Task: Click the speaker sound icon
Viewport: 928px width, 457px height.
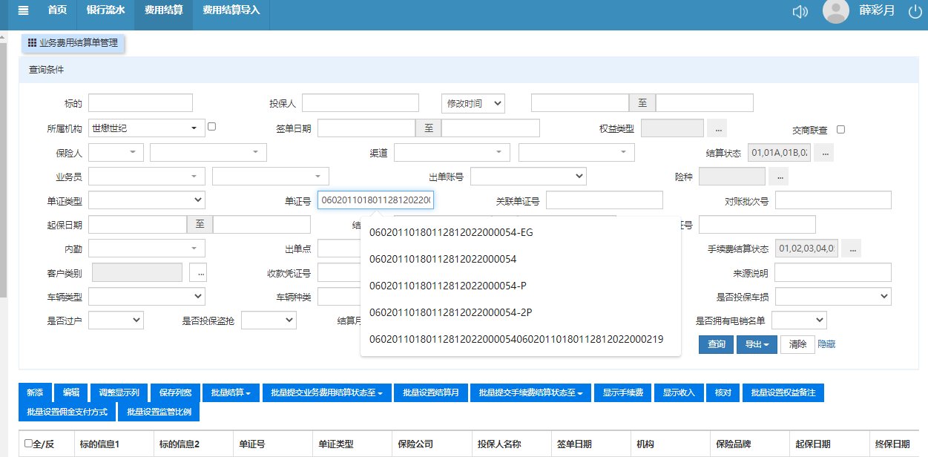Action: click(800, 11)
